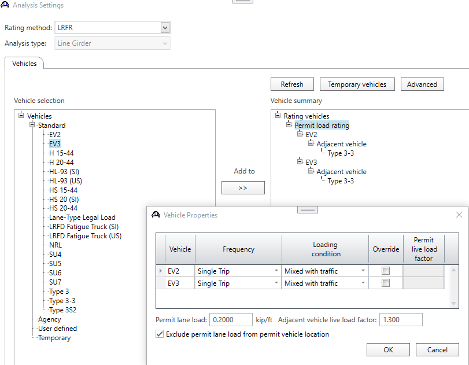This screenshot has height=365, width=469.
Task: Click the Vehicle Properties dialog grip handle
Action: [308, 210]
